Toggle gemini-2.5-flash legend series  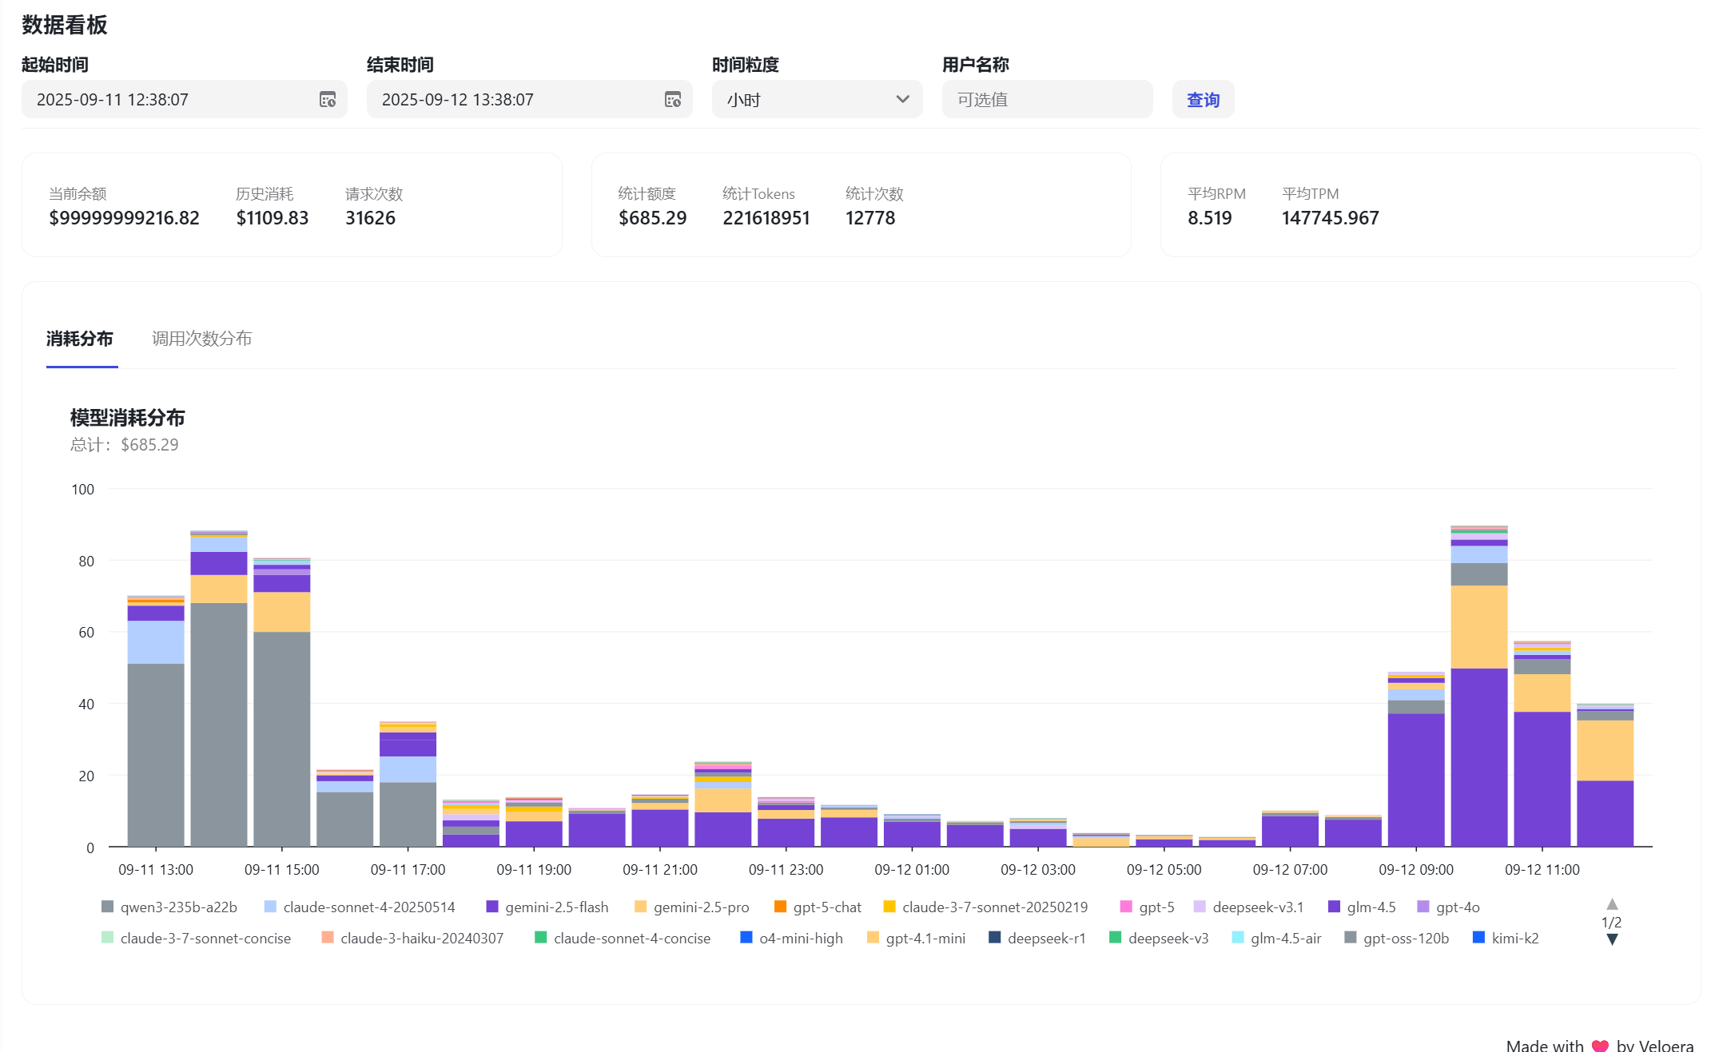[547, 907]
